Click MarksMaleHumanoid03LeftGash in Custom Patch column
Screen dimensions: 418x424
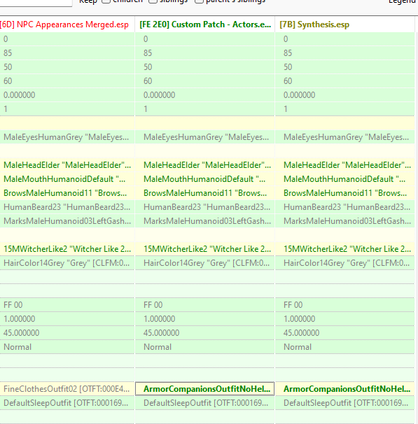pyautogui.click(x=205, y=221)
